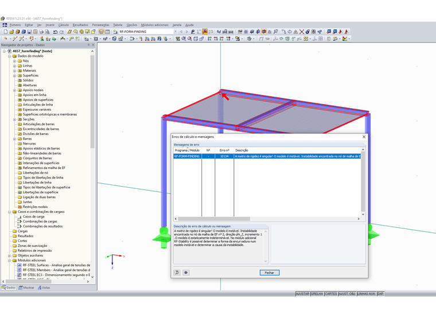Image resolution: width=436 pixels, height=312 pixels.
Task: Click the Redo arrow icon
Action: (61, 31)
